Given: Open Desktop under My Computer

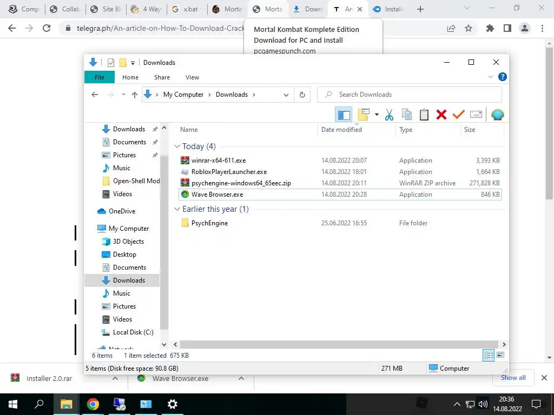Looking at the screenshot, I should pyautogui.click(x=124, y=255).
